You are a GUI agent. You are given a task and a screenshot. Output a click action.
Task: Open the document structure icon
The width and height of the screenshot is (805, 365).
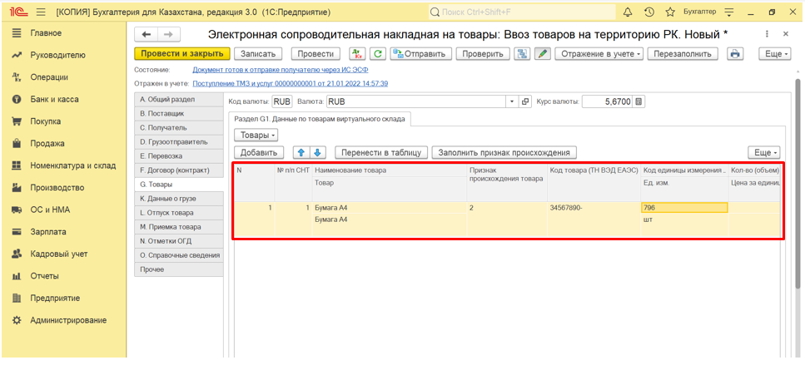(x=522, y=54)
